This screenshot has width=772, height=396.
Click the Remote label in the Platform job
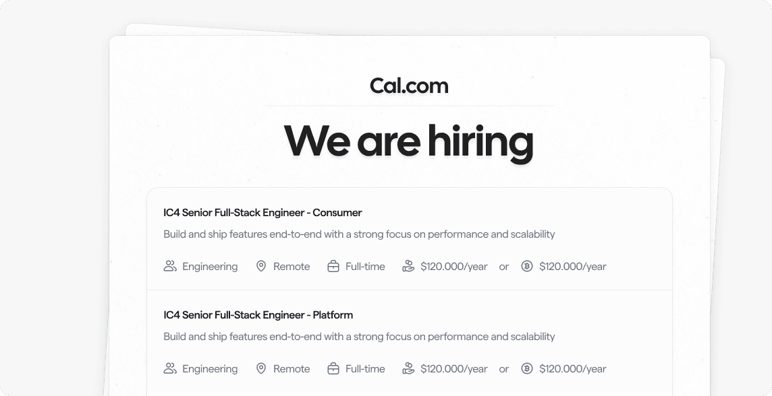coord(292,369)
